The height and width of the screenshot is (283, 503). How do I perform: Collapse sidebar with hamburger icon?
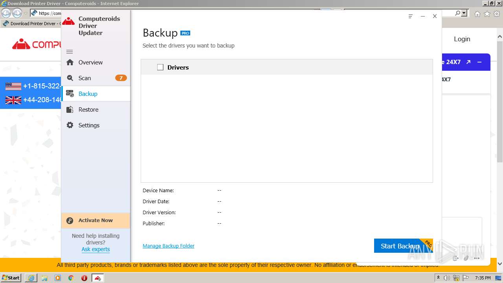[x=70, y=51]
